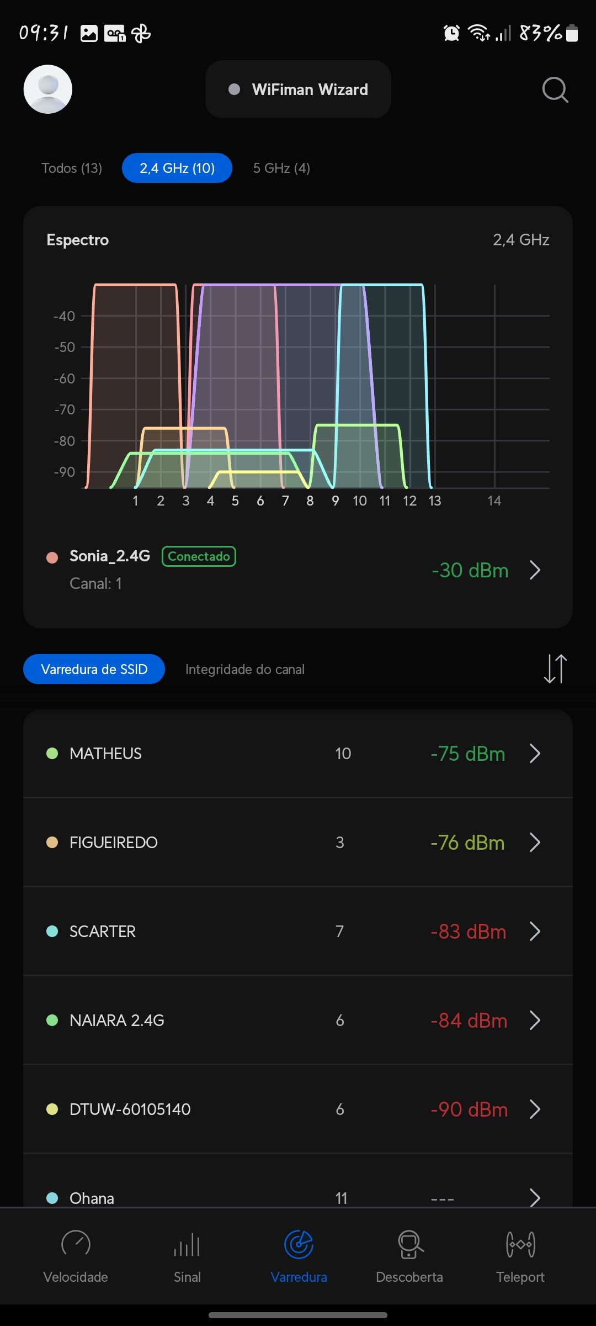Expand Sonia_2.4G network details chevron

pos(534,570)
